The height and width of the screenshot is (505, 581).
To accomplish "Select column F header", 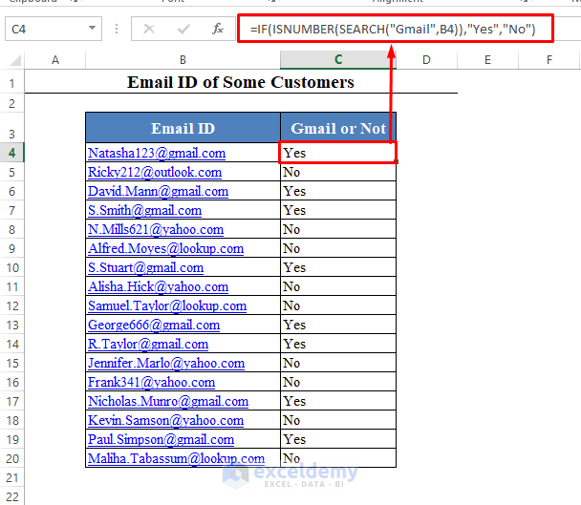I will point(549,59).
